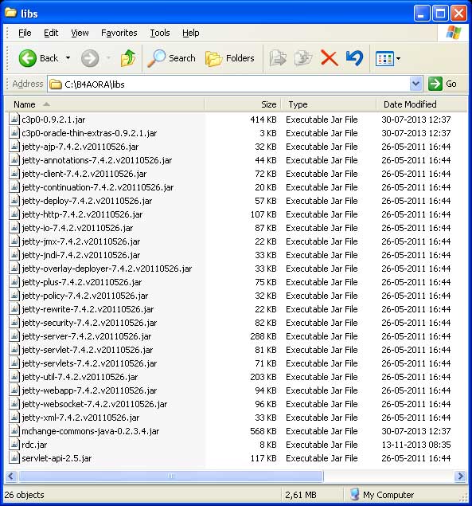Open the Tools menu

click(160, 33)
